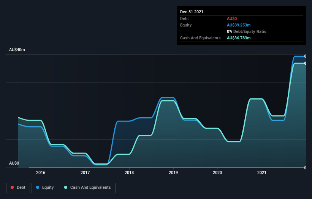
Task: Click the 2020 x-axis label
Action: tap(217, 173)
